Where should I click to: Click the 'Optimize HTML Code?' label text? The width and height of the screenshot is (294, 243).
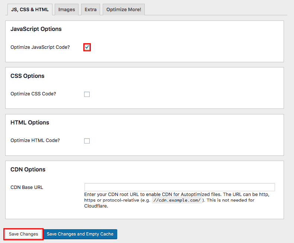coord(35,141)
